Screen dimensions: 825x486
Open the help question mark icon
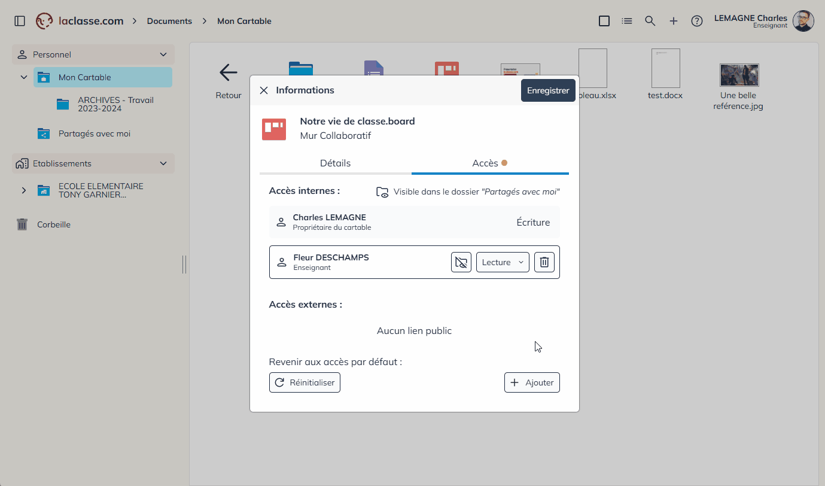(696, 21)
